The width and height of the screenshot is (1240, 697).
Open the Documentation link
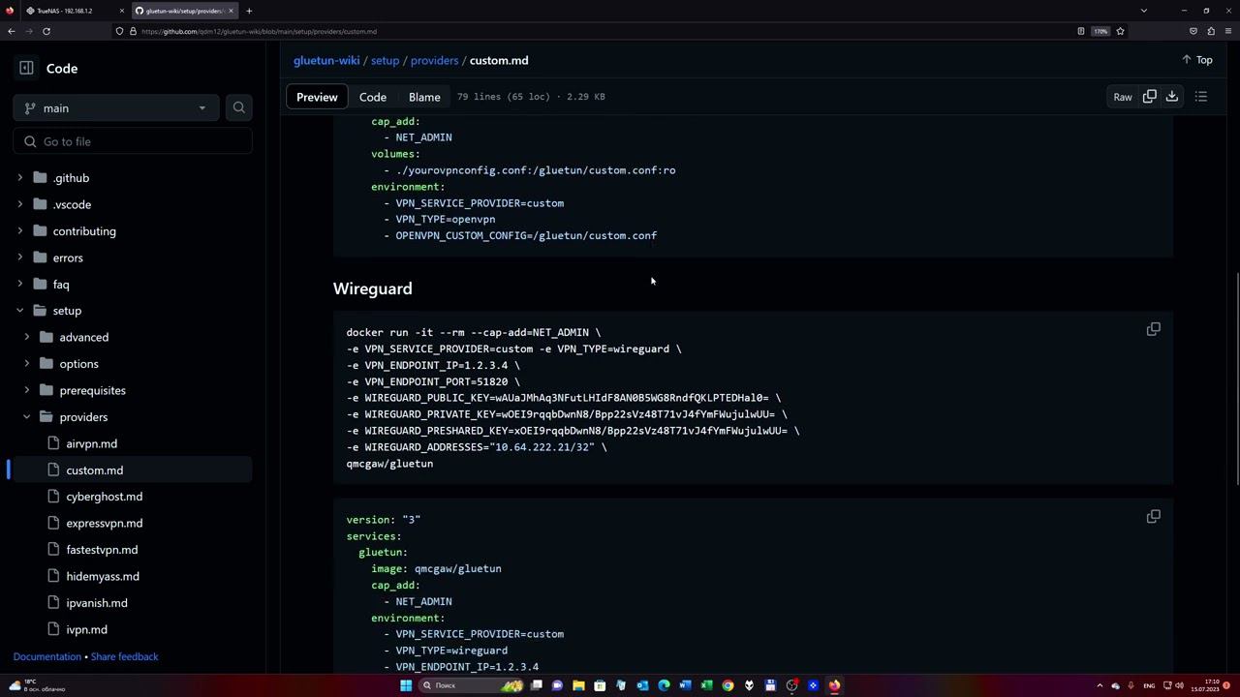click(47, 656)
